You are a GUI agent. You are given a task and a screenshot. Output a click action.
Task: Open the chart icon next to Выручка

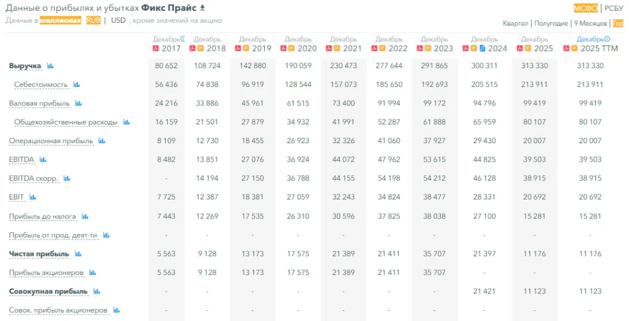pyautogui.click(x=50, y=66)
